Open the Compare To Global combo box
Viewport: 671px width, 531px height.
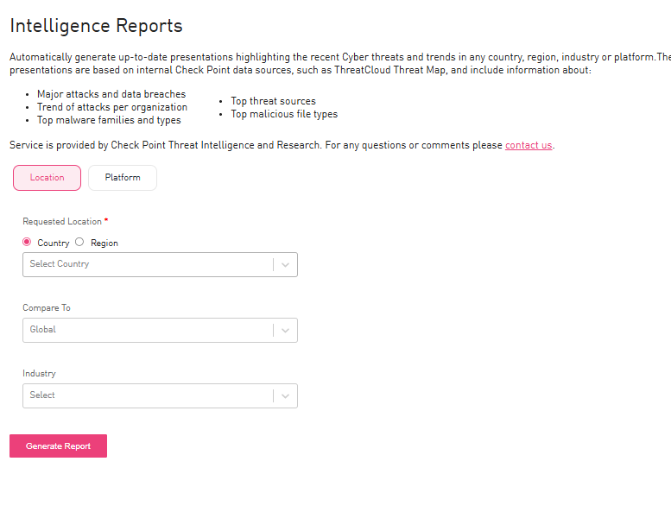coord(147,330)
